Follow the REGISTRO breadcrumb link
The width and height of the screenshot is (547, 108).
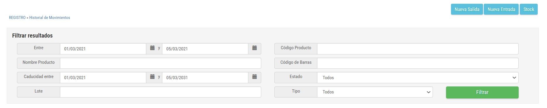[17, 17]
